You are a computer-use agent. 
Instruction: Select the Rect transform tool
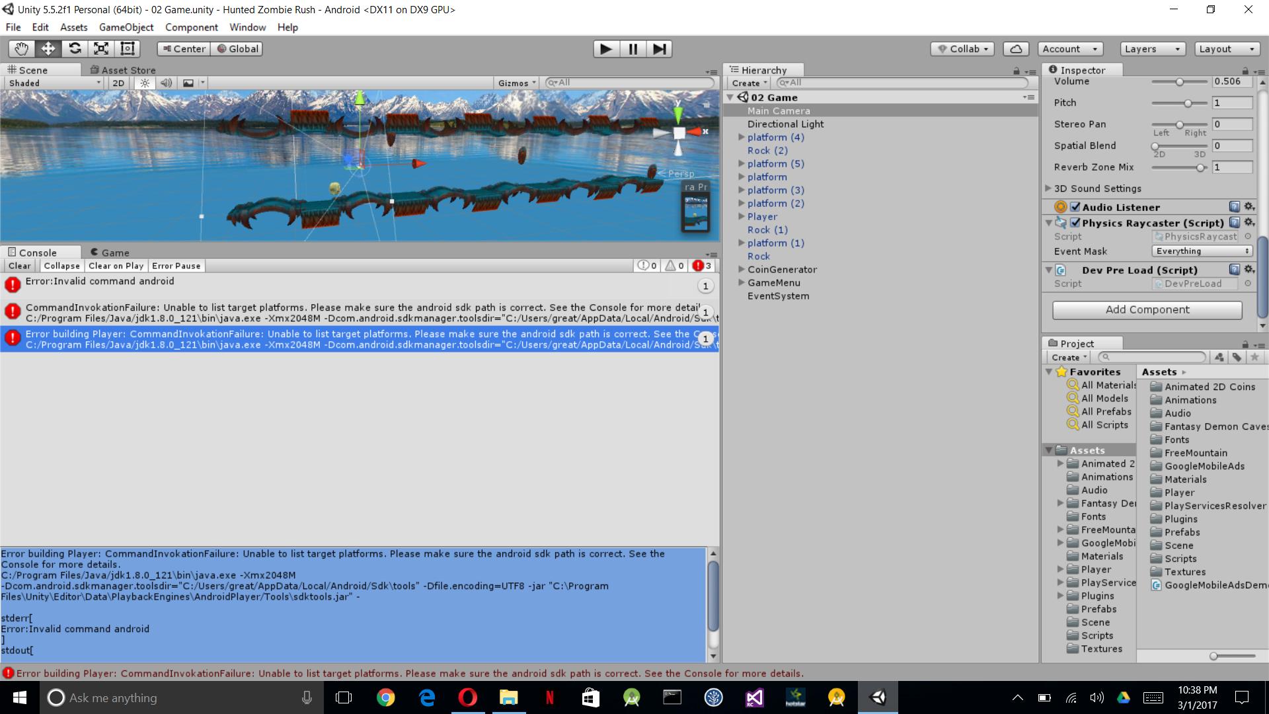tap(128, 49)
